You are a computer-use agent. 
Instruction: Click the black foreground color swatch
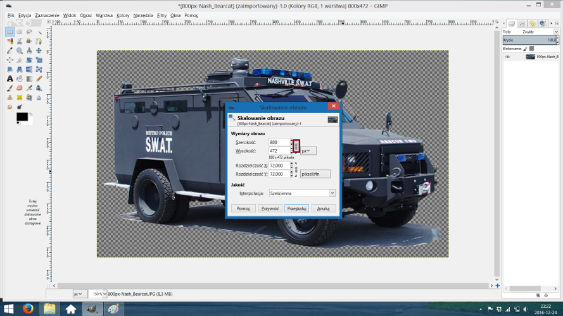22,117
